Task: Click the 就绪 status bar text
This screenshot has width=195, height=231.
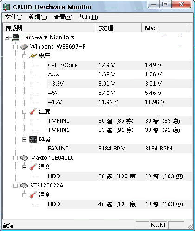Action: tap(8, 225)
